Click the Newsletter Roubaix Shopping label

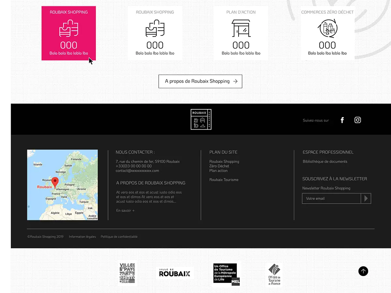326,188
